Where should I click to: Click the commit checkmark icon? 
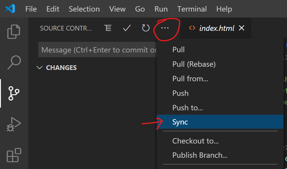pyautogui.click(x=127, y=28)
